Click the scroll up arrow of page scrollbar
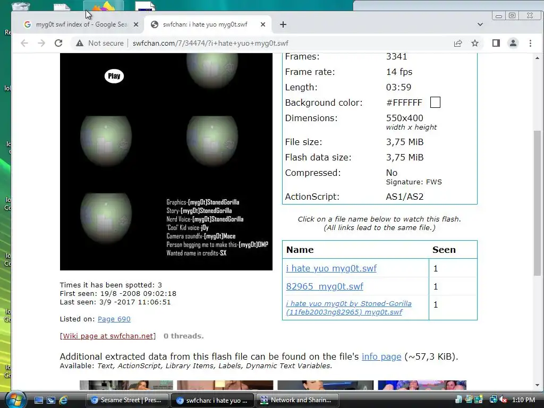Viewport: 544px width, 408px height. (537, 58)
